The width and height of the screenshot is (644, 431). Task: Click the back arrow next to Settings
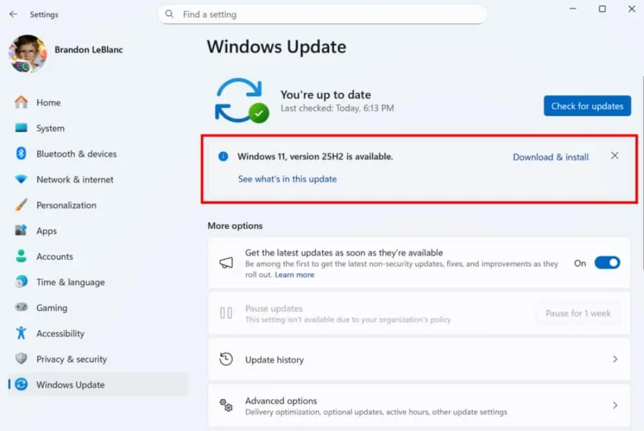click(13, 14)
